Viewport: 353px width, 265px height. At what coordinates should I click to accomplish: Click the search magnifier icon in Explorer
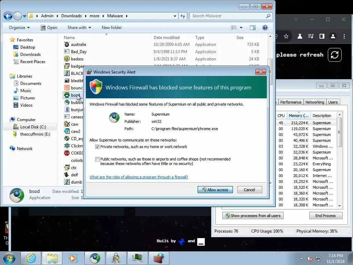tap(268, 16)
